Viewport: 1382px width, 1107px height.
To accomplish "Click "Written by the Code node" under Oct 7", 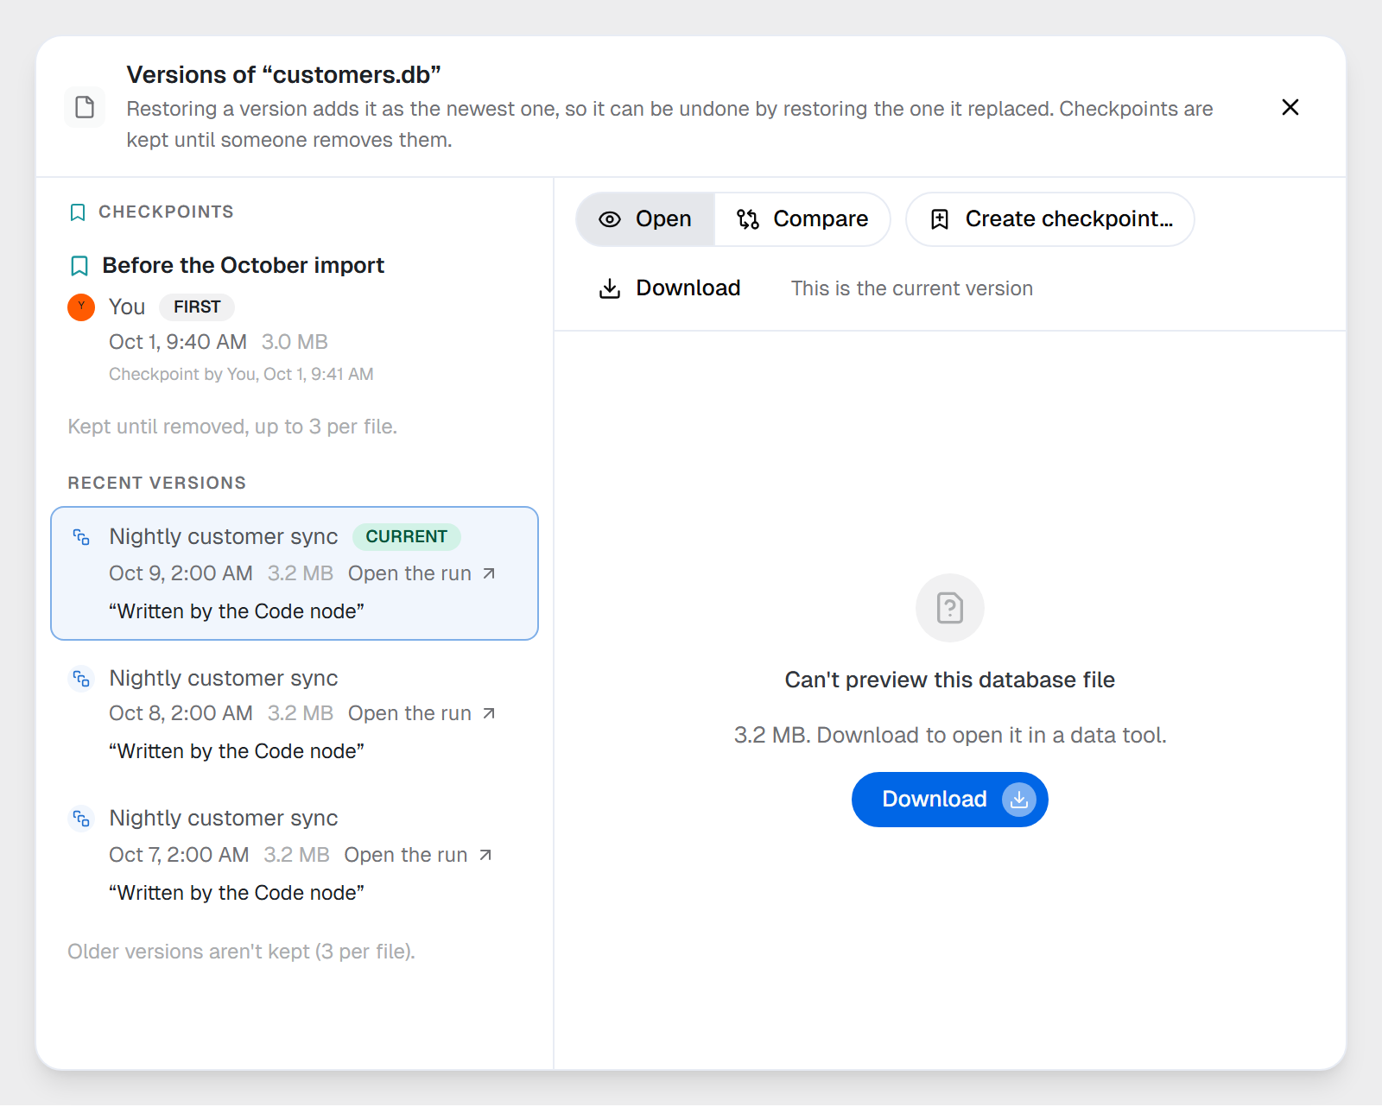I will [x=237, y=893].
